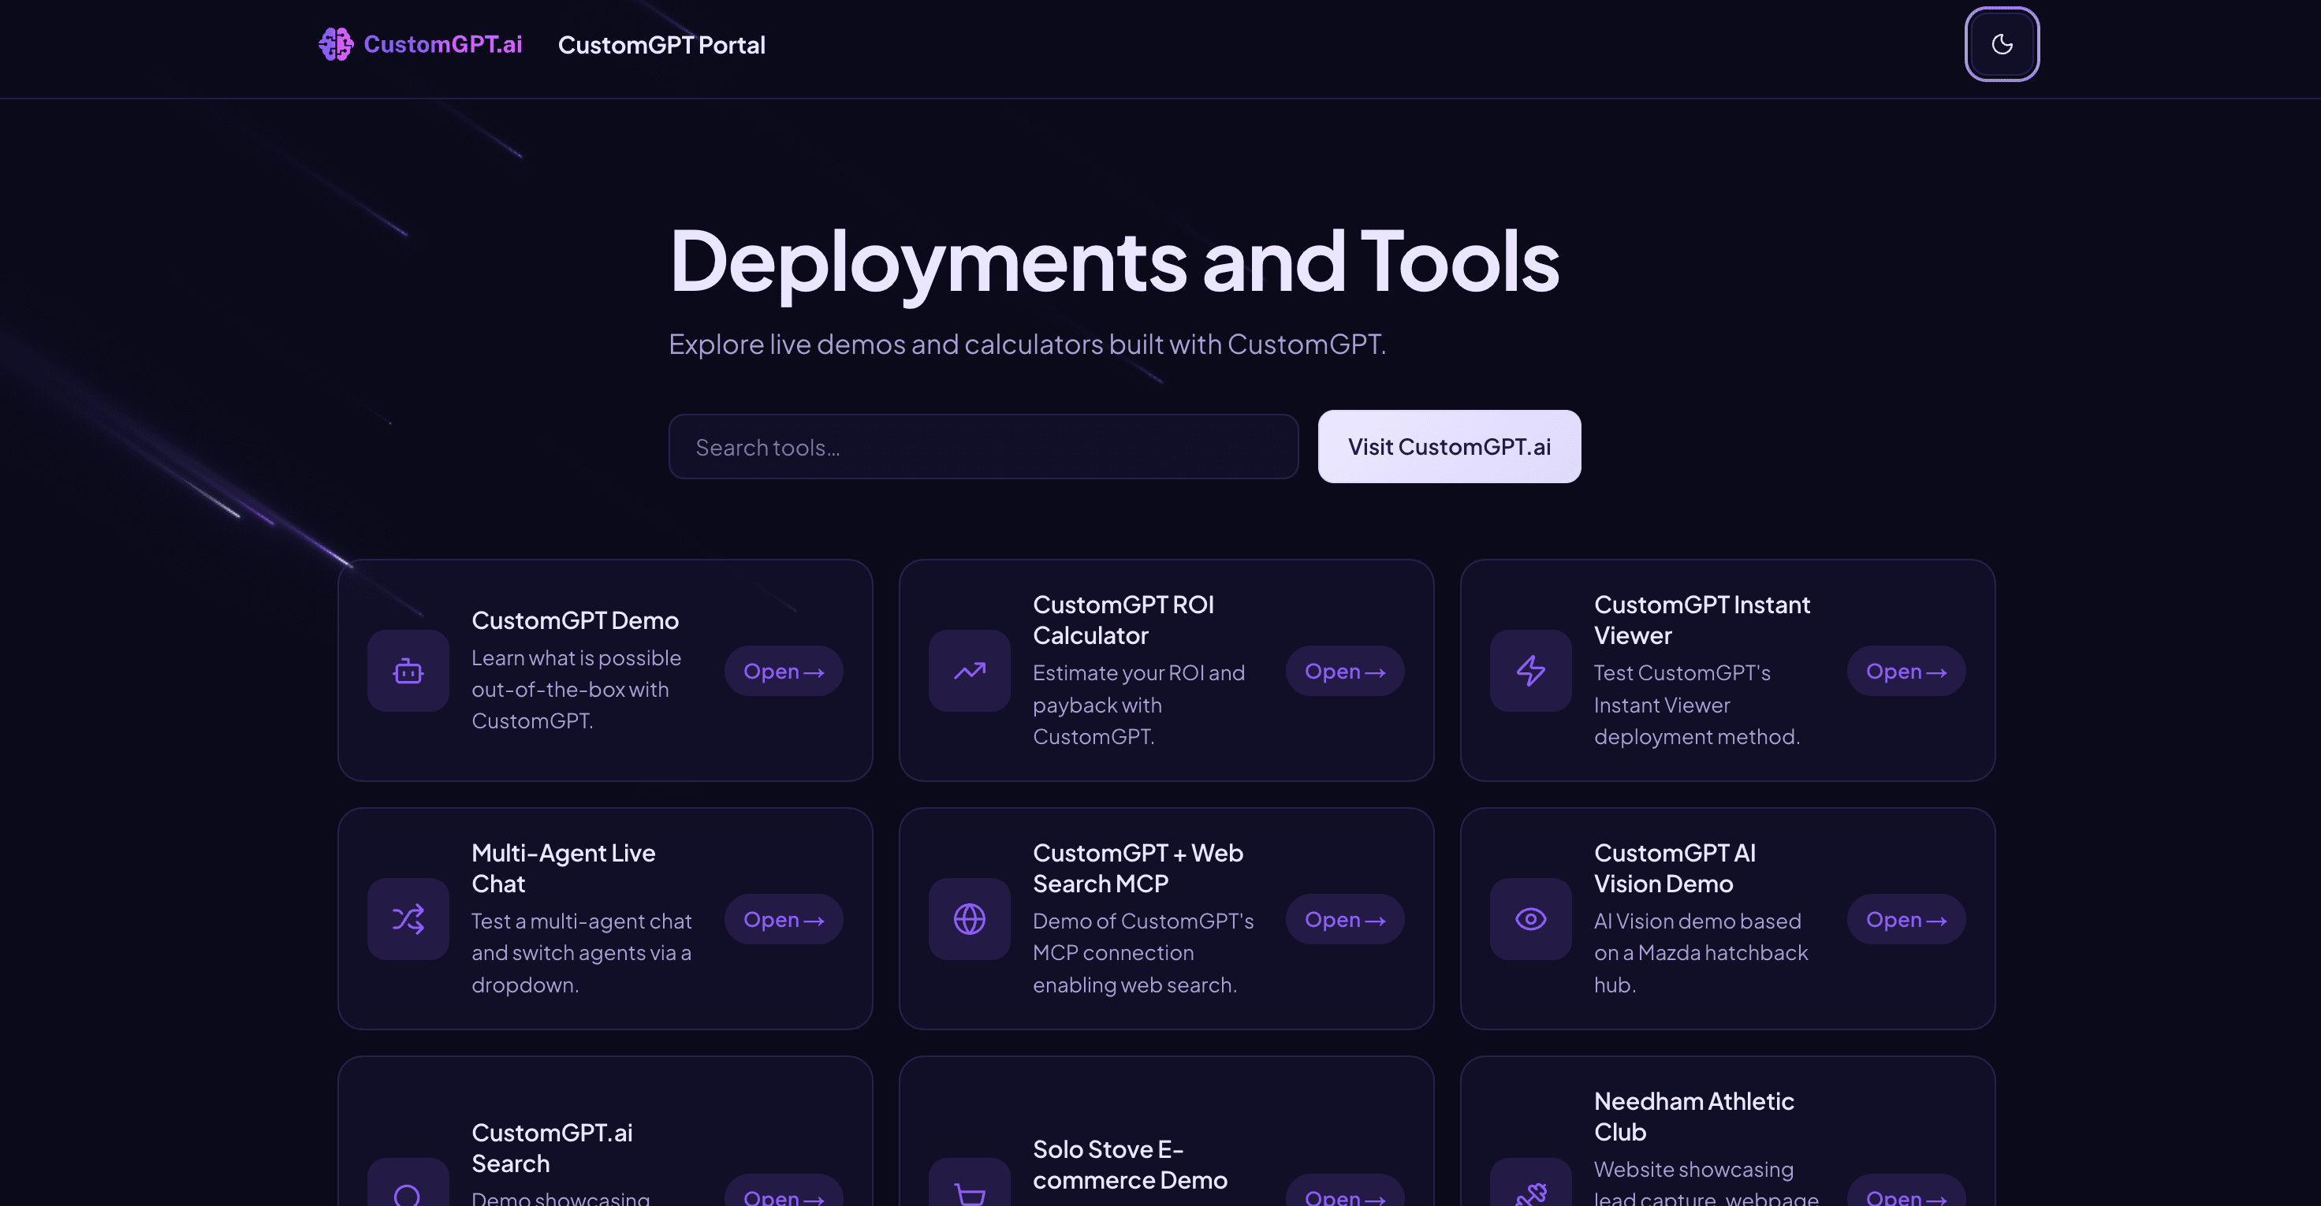This screenshot has width=2321, height=1206.
Task: Open the CustomGPT AI Vision Demo
Action: click(x=1905, y=918)
